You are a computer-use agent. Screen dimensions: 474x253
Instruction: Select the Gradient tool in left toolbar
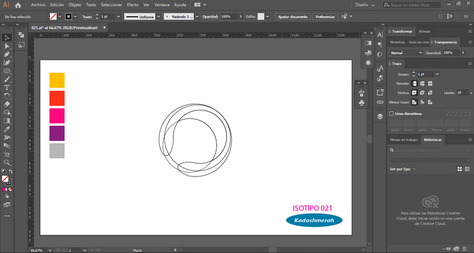point(7,121)
